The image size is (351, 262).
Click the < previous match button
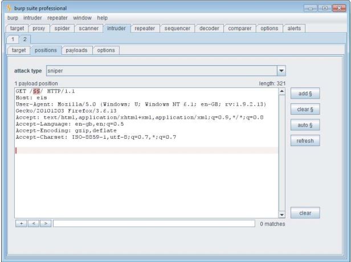(x=34, y=223)
